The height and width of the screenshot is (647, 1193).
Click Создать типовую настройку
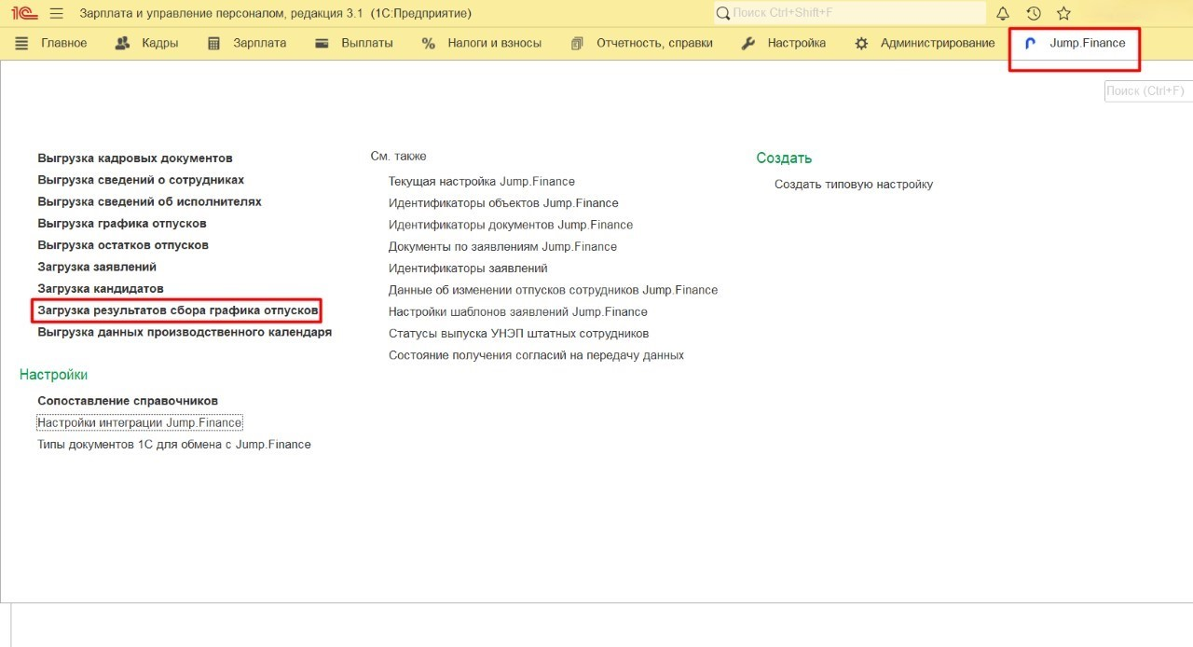(x=853, y=185)
